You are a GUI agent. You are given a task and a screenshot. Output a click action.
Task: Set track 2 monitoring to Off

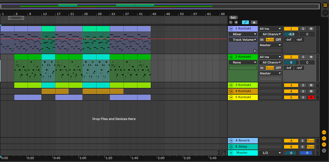(278, 68)
